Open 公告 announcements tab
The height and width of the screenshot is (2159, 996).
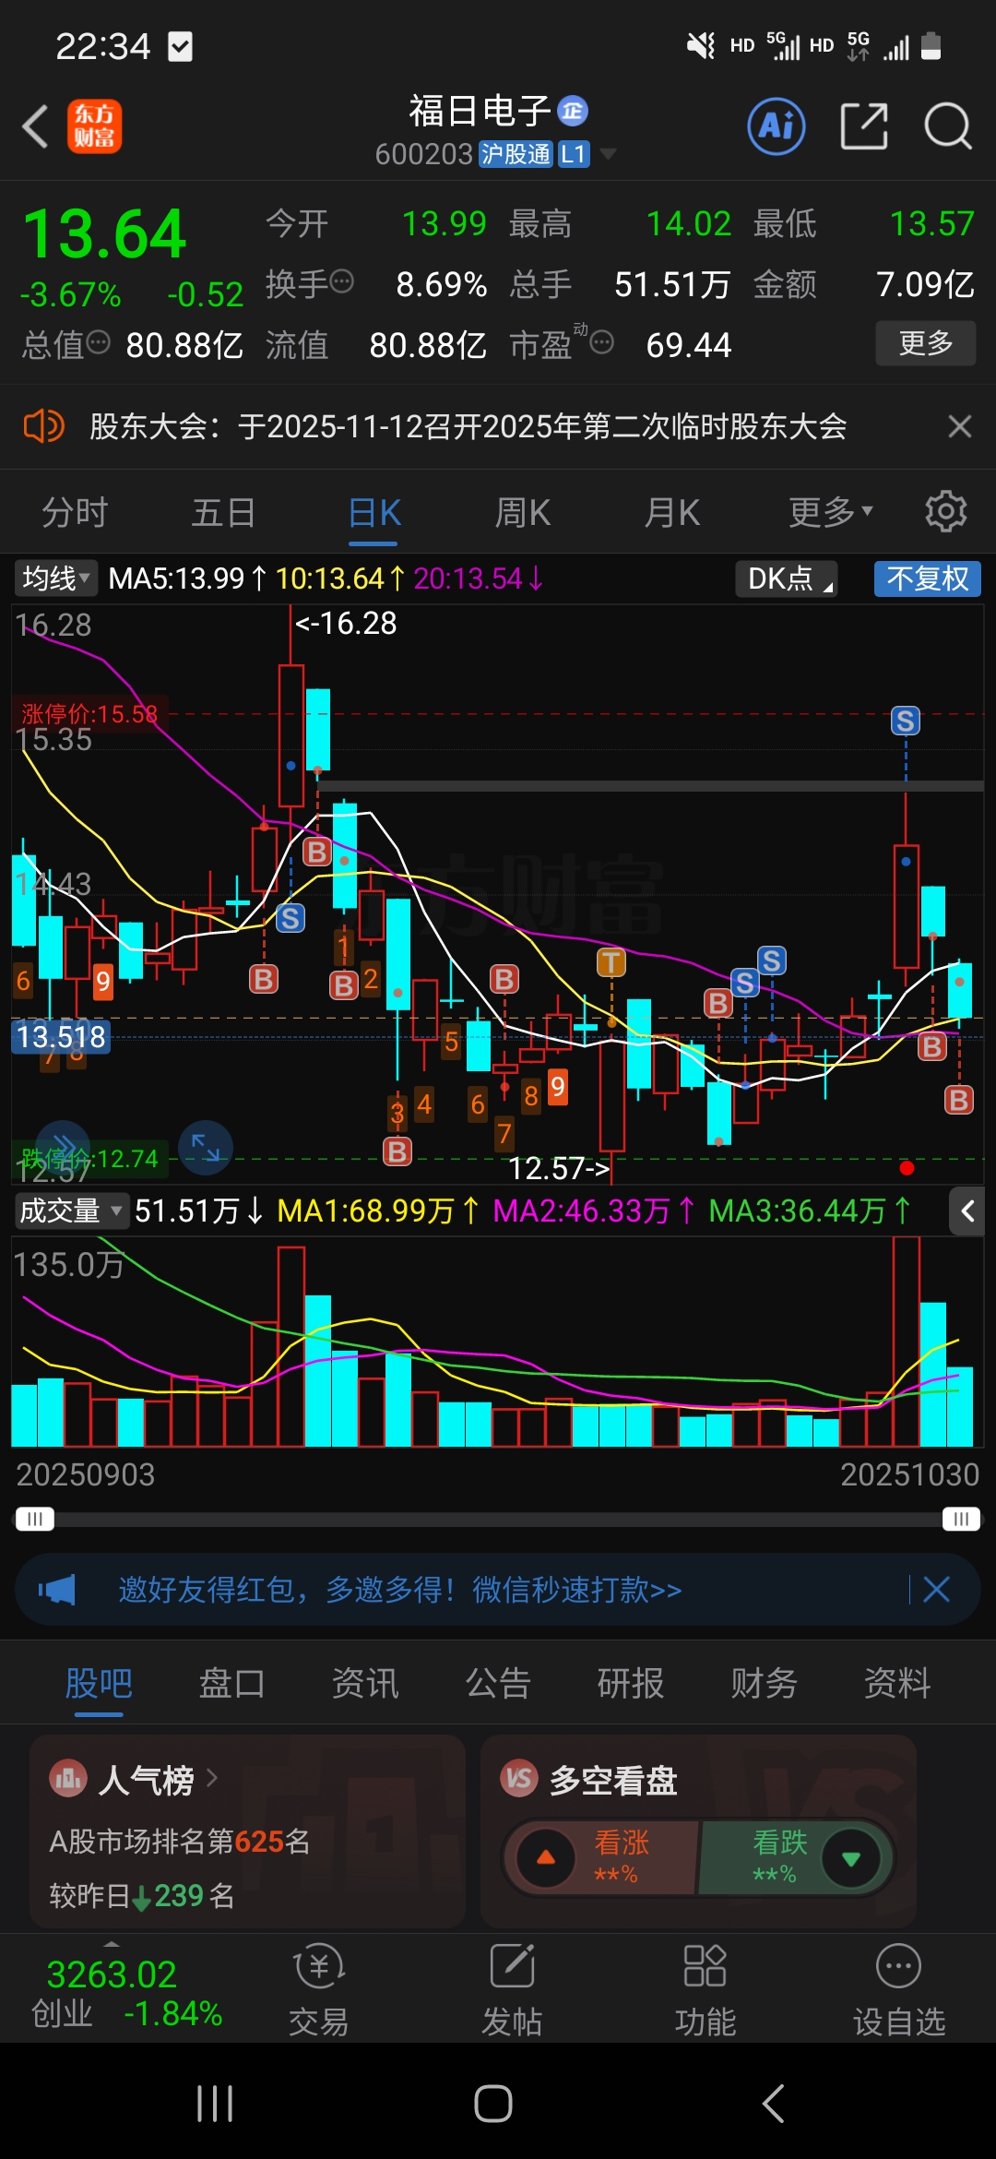tap(498, 1684)
